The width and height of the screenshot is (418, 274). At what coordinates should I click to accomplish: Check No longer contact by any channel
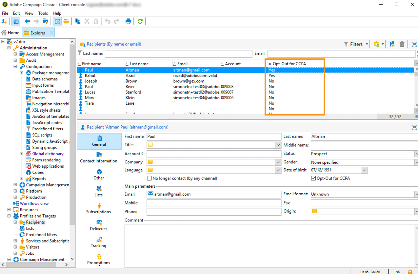(149, 179)
